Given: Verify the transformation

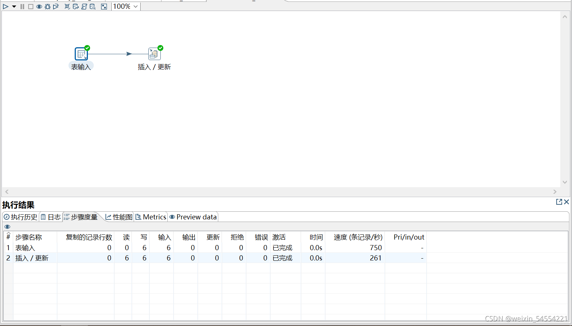Looking at the screenshot, I should (x=67, y=7).
